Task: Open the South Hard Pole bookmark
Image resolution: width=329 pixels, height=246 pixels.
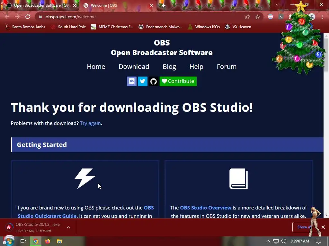Action: pyautogui.click(x=68, y=27)
